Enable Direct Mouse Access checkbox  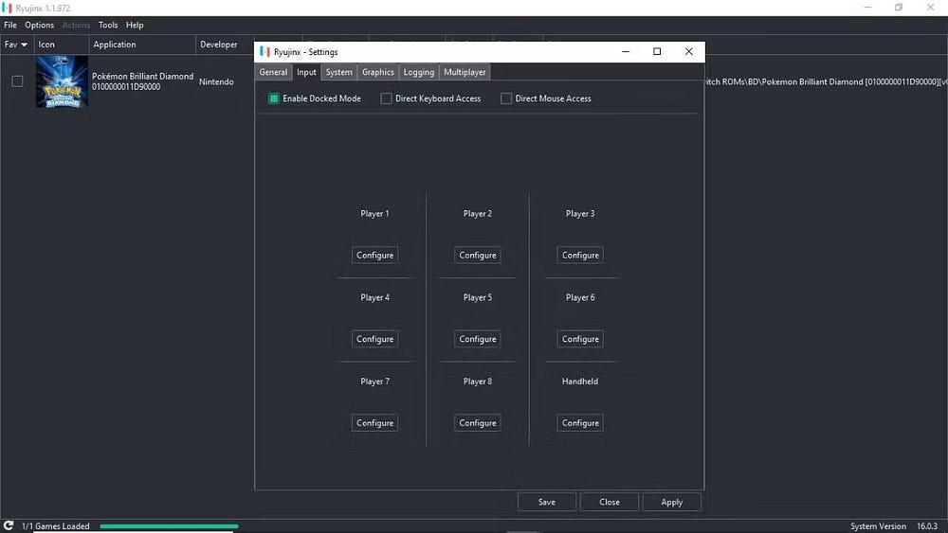tap(506, 98)
